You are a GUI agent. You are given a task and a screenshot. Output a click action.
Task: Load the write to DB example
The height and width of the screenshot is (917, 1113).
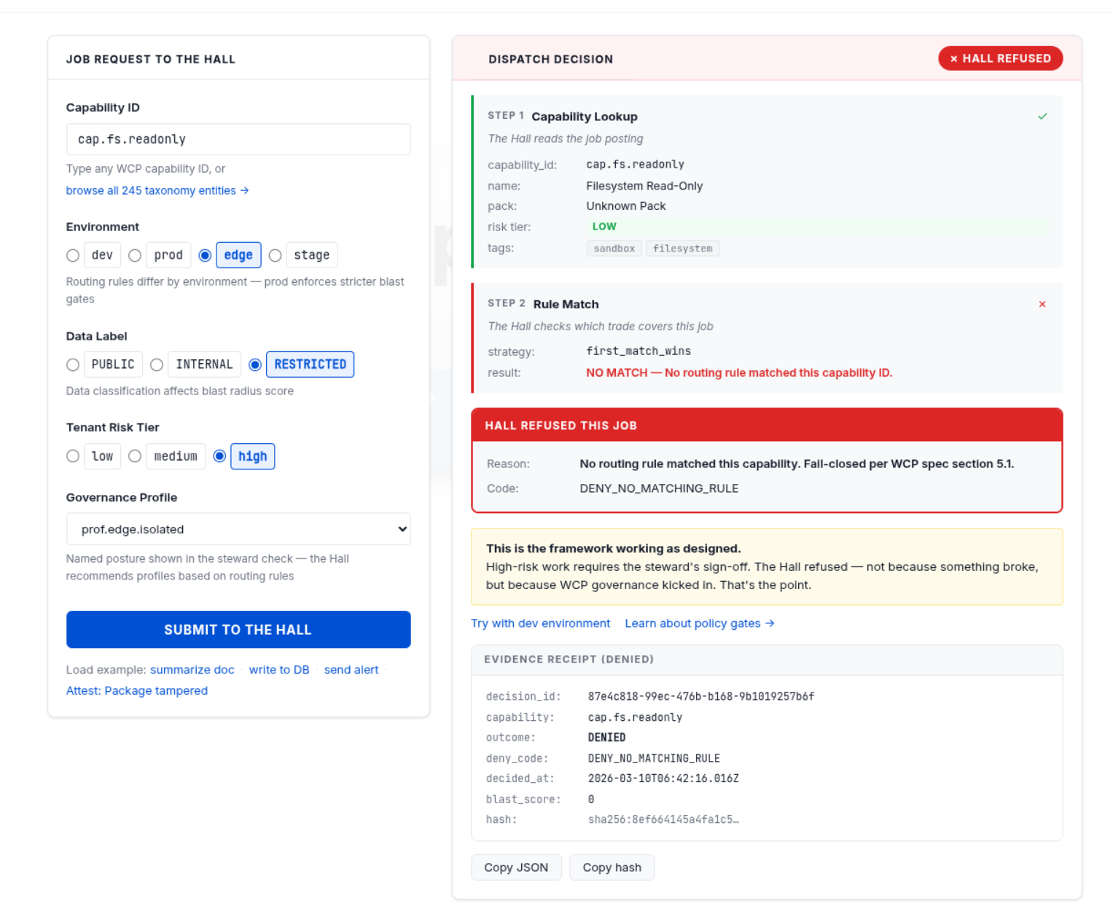pos(278,670)
